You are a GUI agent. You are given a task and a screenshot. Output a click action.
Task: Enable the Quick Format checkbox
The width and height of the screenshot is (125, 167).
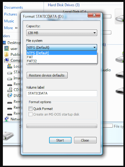pyautogui.click(x=30, y=109)
